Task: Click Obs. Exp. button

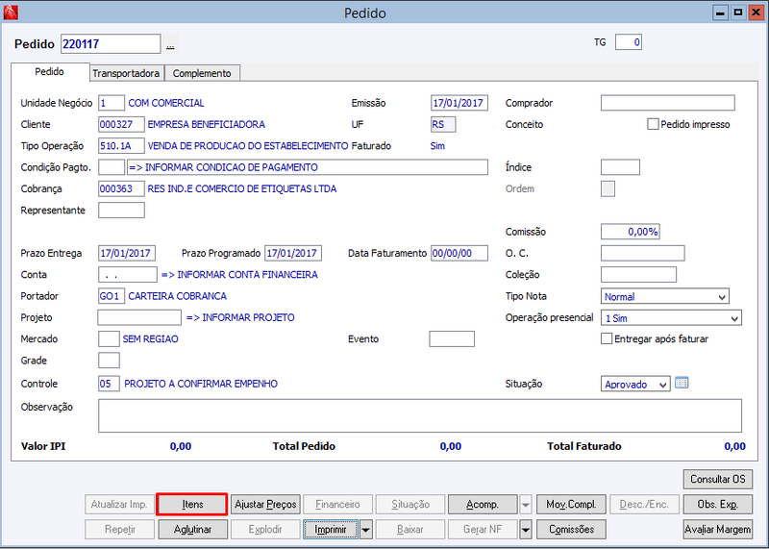Action: click(x=717, y=505)
